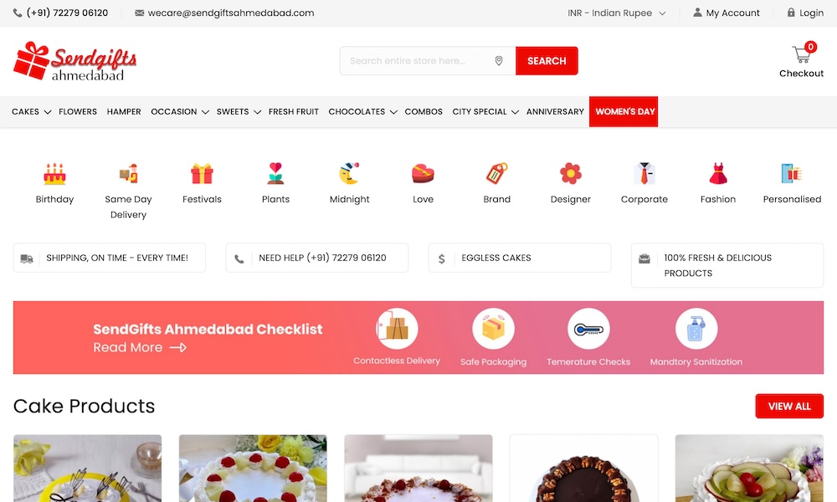Open the Corporate shirt and tie icon
Screen dimensions: 837x502
[x=644, y=174]
